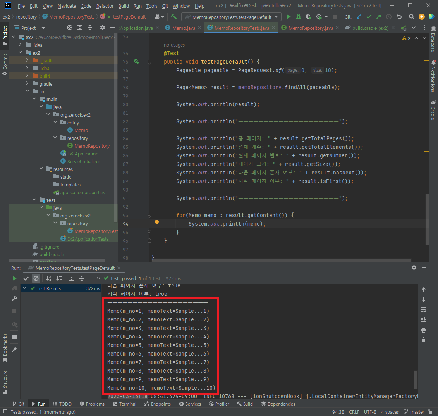
Task: Expand the build folder in tree
Action: [27, 76]
